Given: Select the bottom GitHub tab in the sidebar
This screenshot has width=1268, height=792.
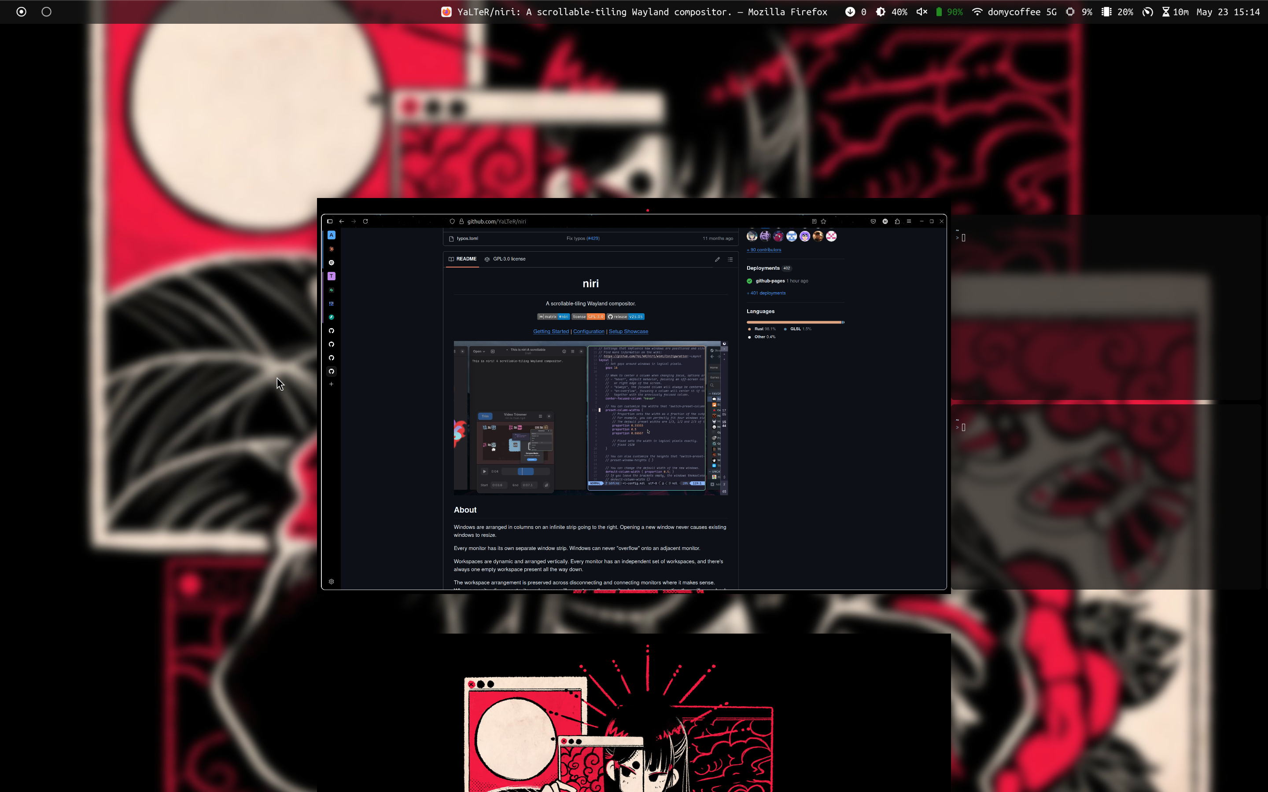Looking at the screenshot, I should 331,371.
